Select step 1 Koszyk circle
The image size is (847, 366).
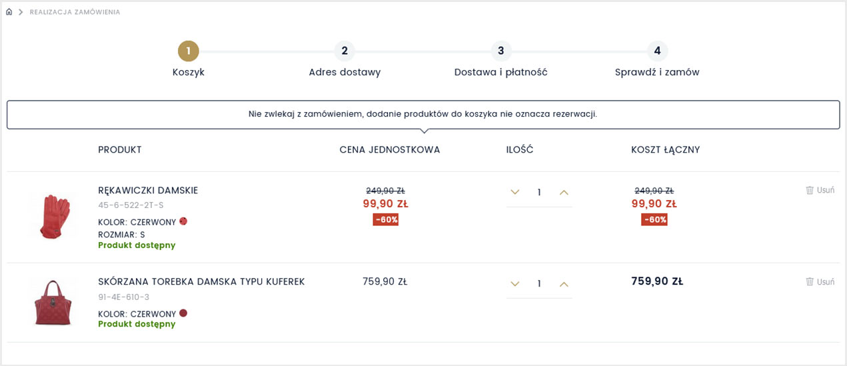(x=189, y=51)
